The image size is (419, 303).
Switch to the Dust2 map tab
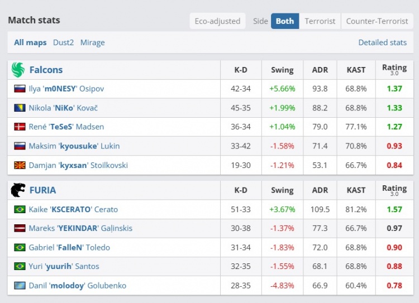(x=63, y=42)
